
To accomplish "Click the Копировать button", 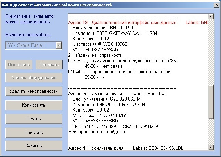I will coord(34,105).
